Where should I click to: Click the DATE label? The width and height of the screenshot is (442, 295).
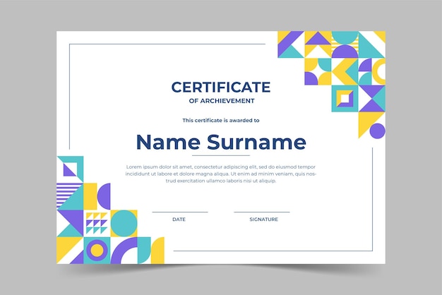click(179, 219)
